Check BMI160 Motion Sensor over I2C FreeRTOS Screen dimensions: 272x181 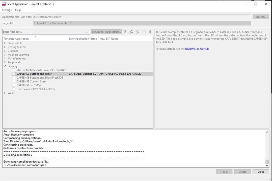pyautogui.click(x=14, y=70)
